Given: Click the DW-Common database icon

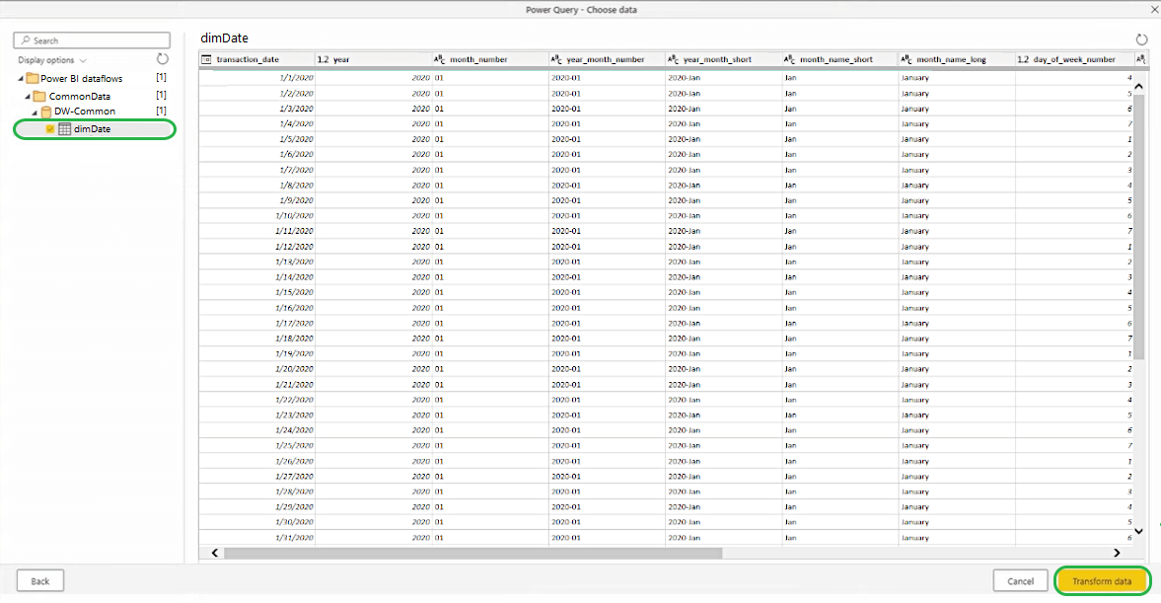Looking at the screenshot, I should tap(45, 112).
